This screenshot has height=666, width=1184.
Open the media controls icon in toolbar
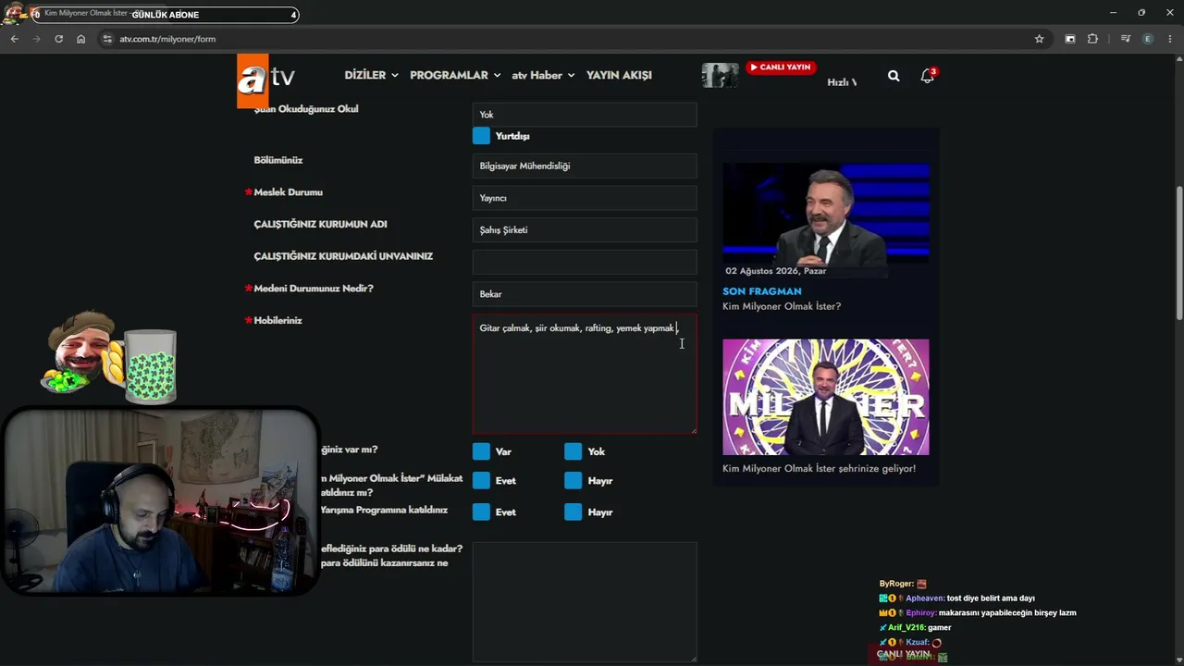1125,39
